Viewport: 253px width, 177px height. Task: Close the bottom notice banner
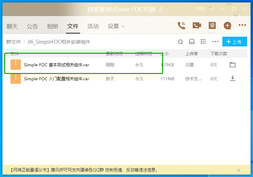click(239, 170)
